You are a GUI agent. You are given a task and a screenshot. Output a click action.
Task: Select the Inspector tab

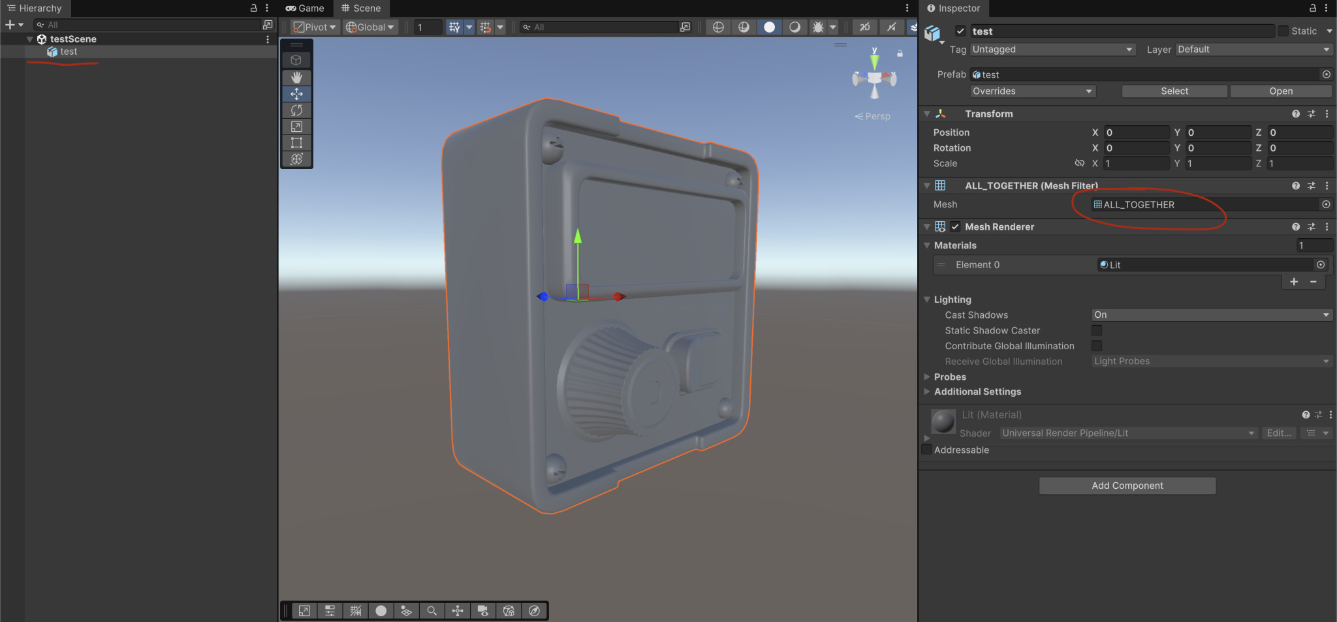coord(954,8)
